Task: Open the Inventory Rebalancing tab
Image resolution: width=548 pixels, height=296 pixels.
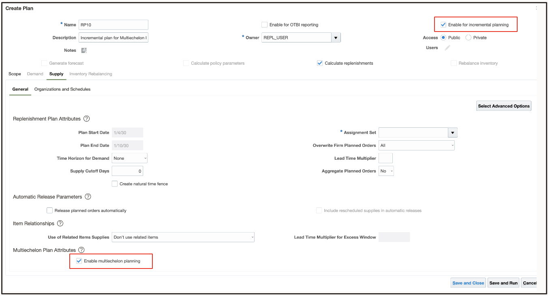Action: point(90,74)
